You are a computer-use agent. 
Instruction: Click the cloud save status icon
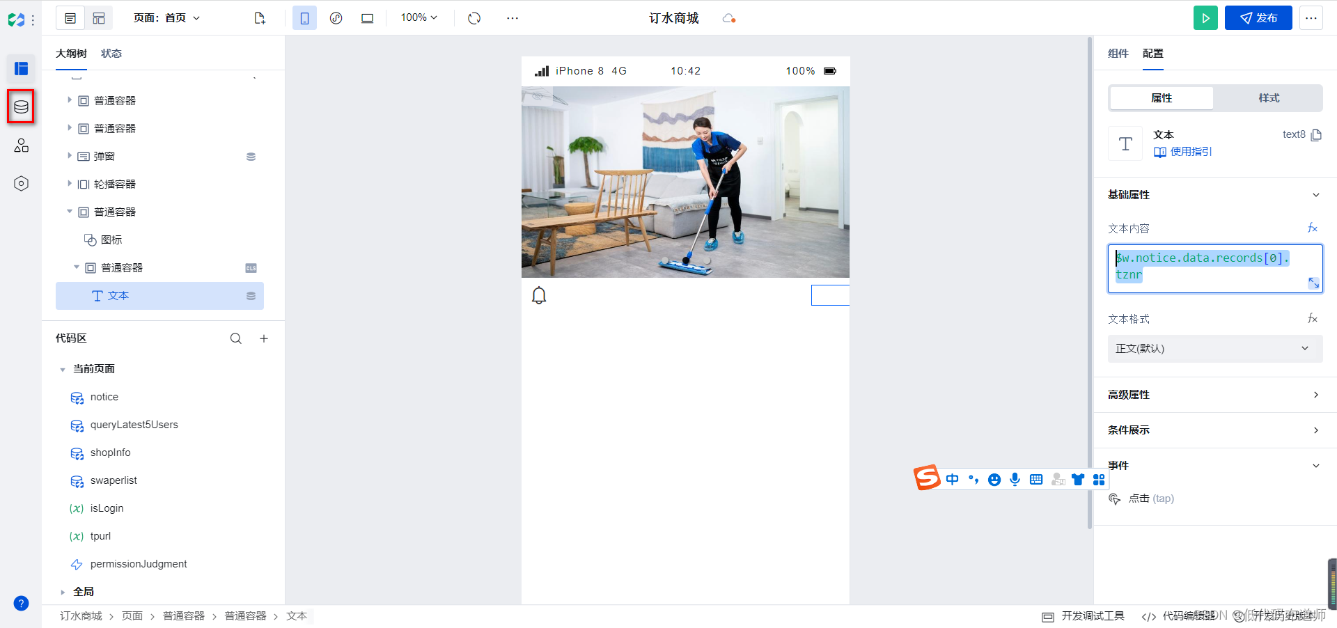click(x=729, y=18)
